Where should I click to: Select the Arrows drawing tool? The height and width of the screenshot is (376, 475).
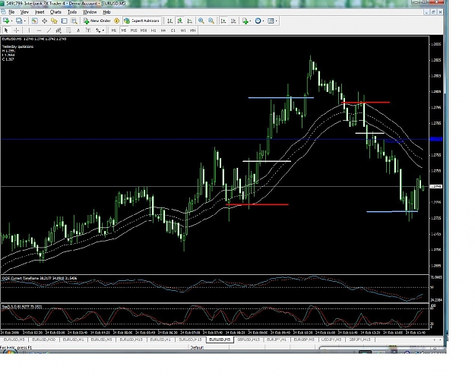coord(98,30)
